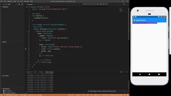The height and width of the screenshot is (96, 171).
Task: Switch to the Terminal panel tab
Action: pyautogui.click(x=41, y=72)
